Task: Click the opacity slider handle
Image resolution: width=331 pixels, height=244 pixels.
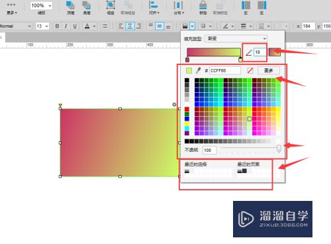Action: (279, 149)
